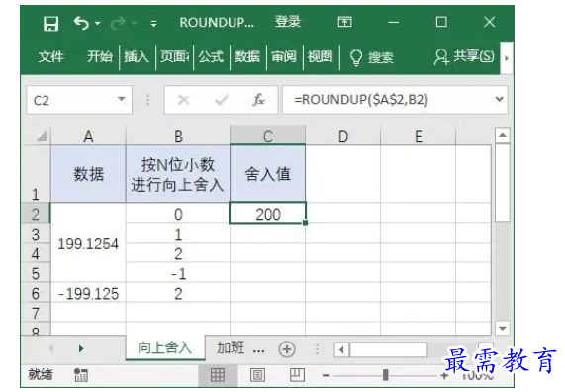Click the 共享 share button
This screenshot has width=565, height=392.
464,56
